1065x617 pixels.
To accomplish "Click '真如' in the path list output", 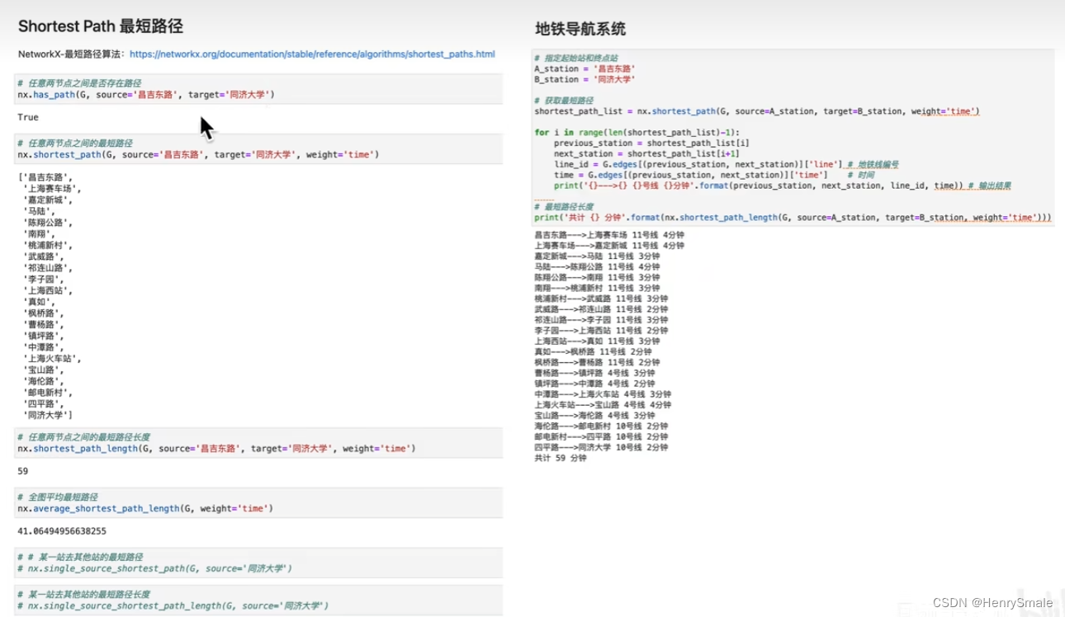I will pyautogui.click(x=38, y=303).
